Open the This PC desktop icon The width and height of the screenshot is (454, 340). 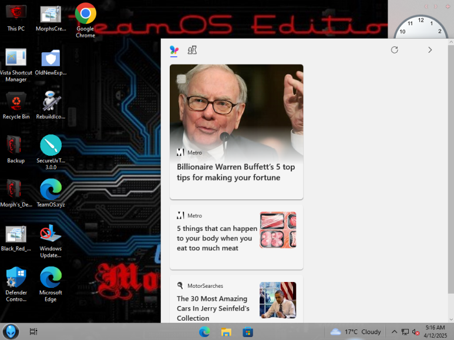[16, 18]
